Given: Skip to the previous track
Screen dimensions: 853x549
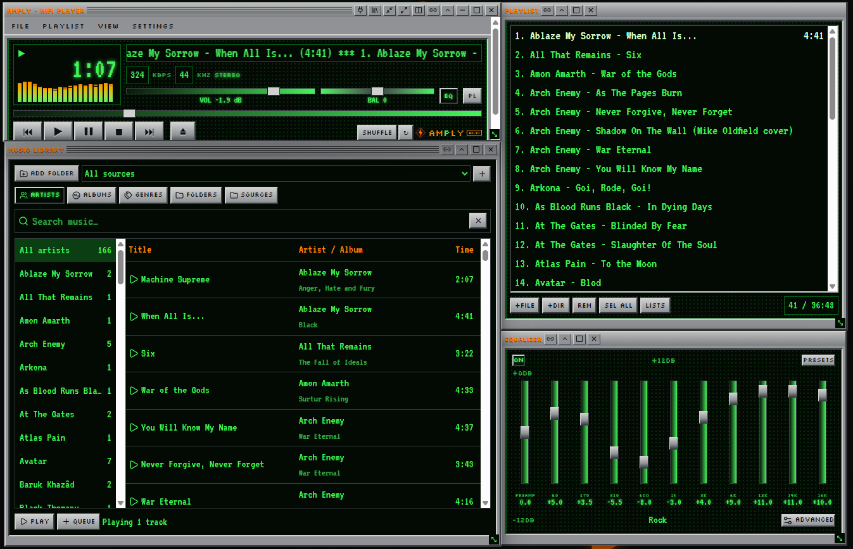Looking at the screenshot, I should tap(28, 132).
